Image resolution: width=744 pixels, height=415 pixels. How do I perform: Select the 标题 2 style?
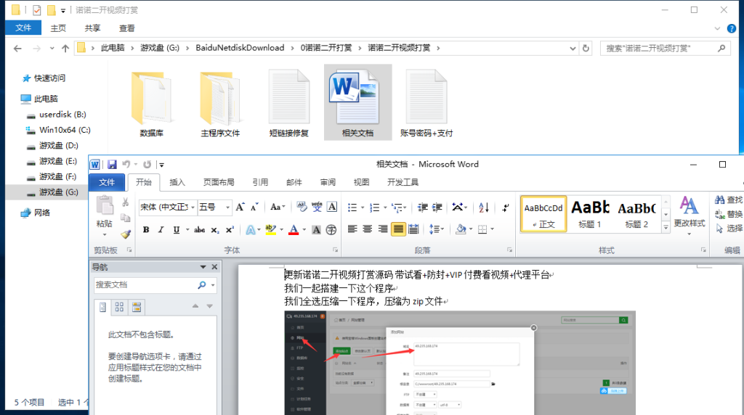coord(636,214)
